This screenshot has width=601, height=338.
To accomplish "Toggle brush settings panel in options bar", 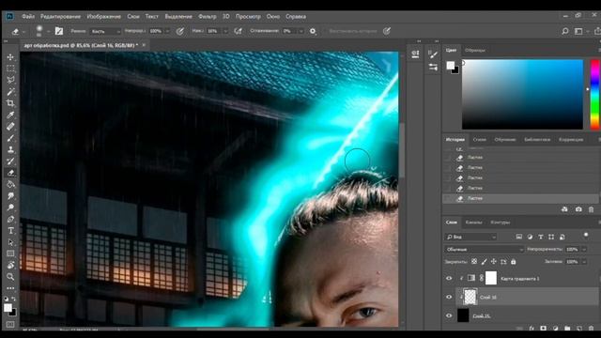I will coord(58,31).
